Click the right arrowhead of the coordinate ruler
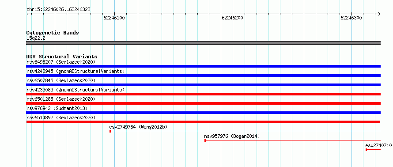Viewport: 393px width, 167px height. click(x=379, y=14)
